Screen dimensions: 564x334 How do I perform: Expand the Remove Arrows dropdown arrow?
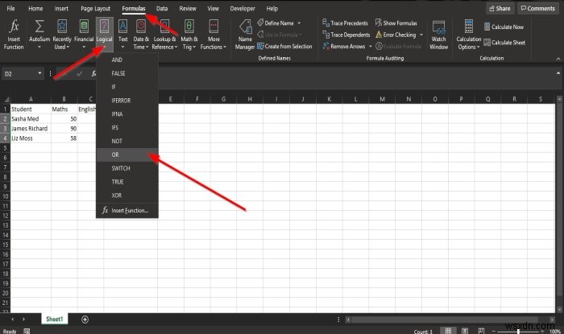coord(371,47)
